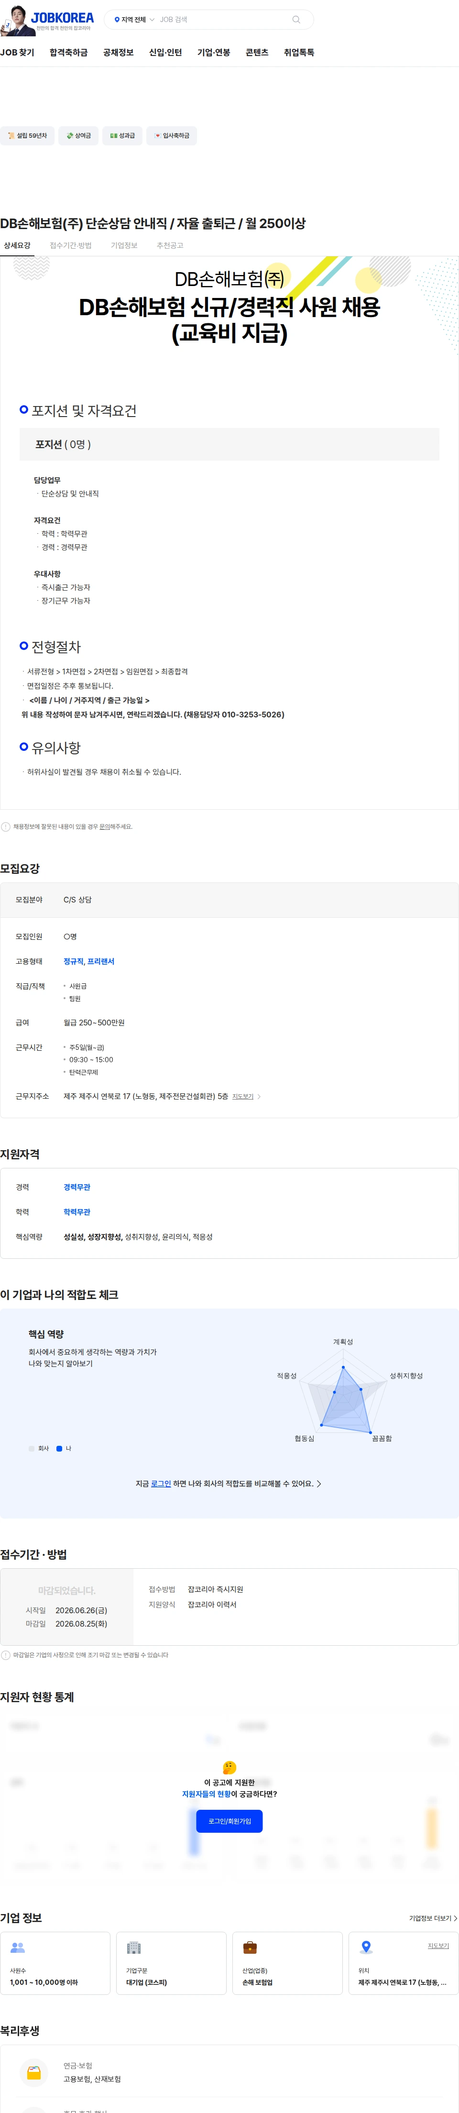The image size is (459, 2113).
Task: Click the thinking emoji icon
Action: [229, 1767]
